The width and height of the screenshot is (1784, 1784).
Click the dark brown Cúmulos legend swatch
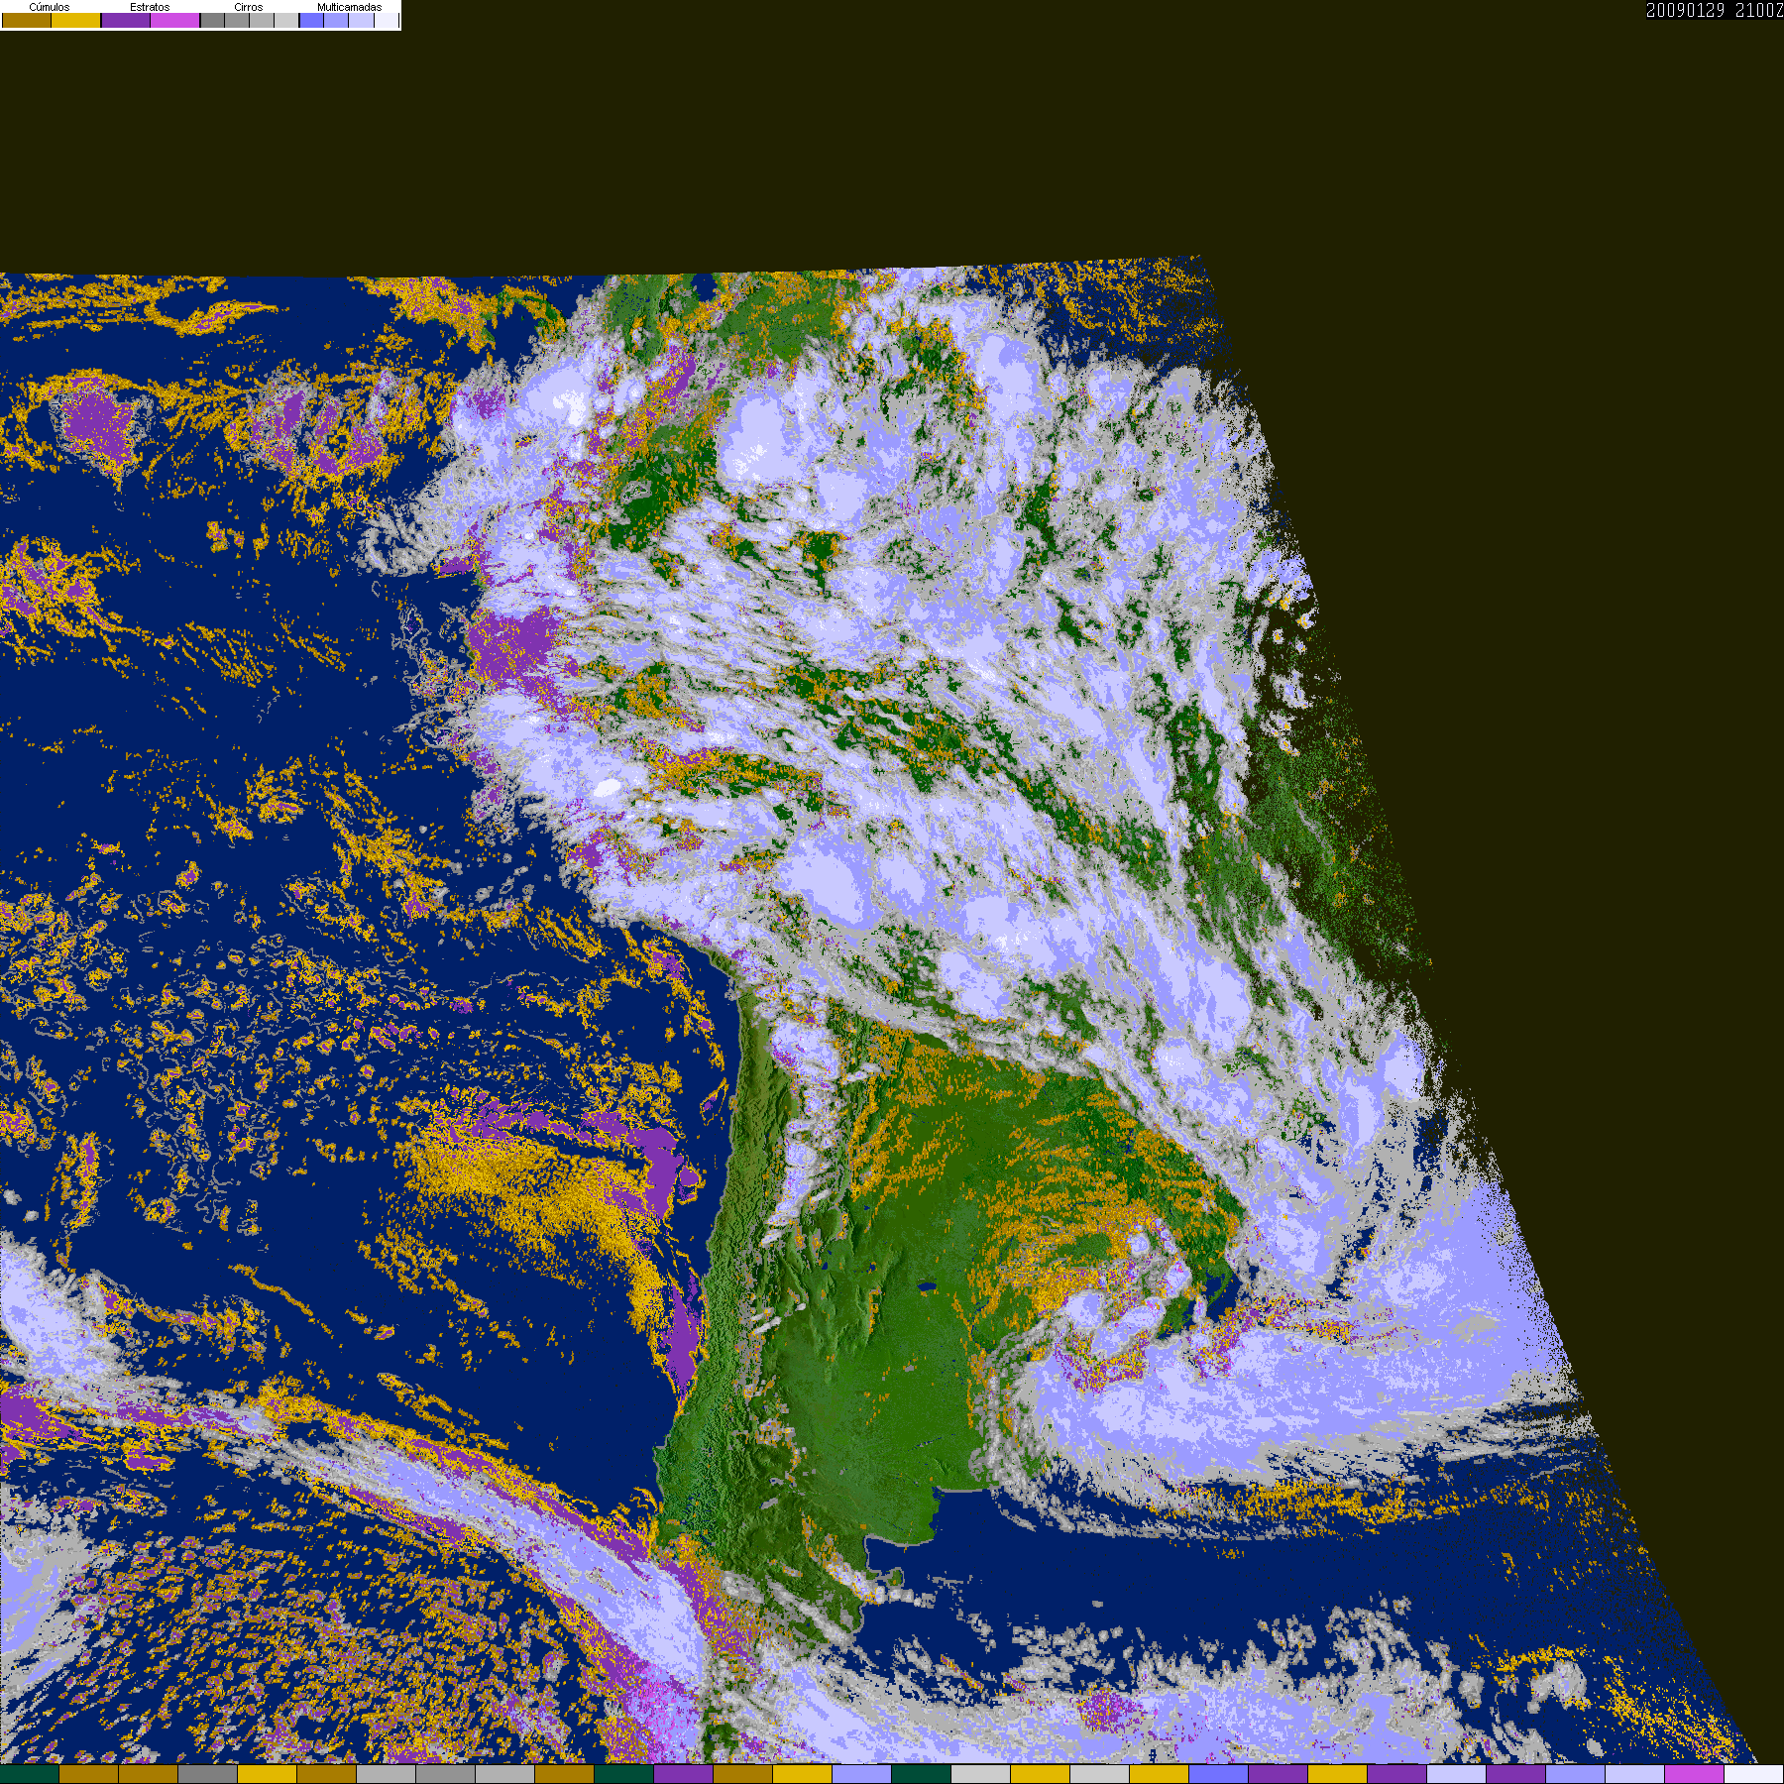point(27,20)
